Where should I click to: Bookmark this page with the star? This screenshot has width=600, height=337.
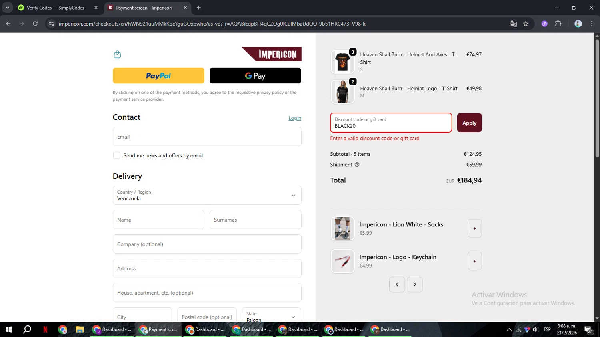[x=526, y=24]
